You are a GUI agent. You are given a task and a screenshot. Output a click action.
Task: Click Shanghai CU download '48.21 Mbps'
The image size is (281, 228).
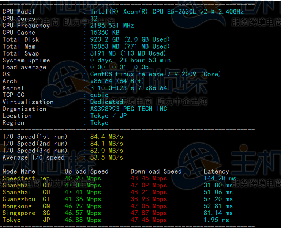coord(149,193)
